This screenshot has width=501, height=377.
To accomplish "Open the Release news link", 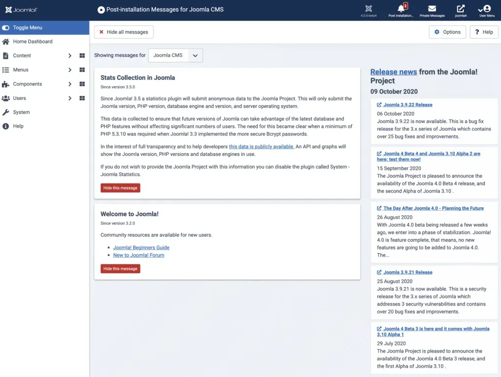I will click(x=393, y=71).
